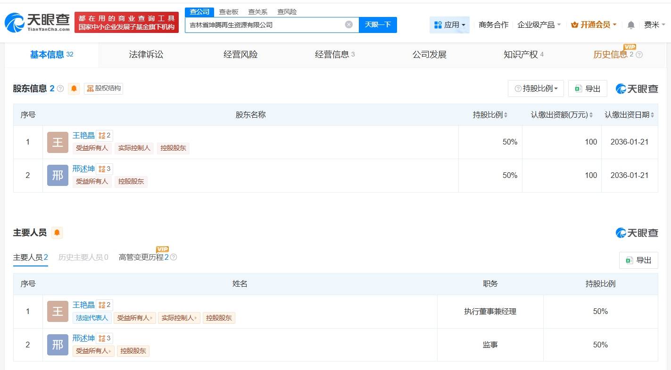The height and width of the screenshot is (370, 671).
Task: Click the bell alert icon beside 股东信息
Action: [74, 88]
